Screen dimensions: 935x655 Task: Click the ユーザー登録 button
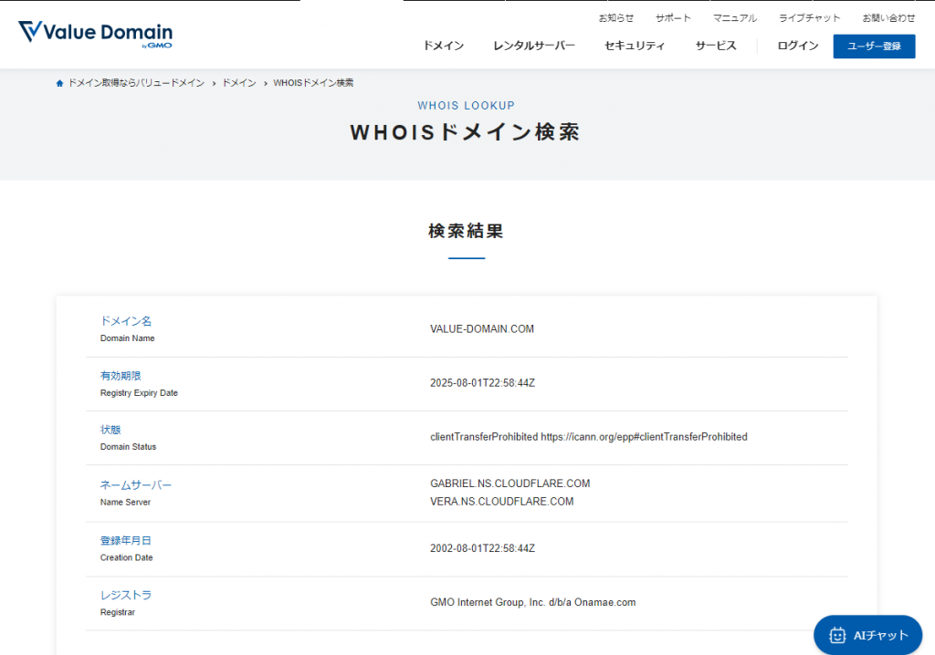point(874,46)
